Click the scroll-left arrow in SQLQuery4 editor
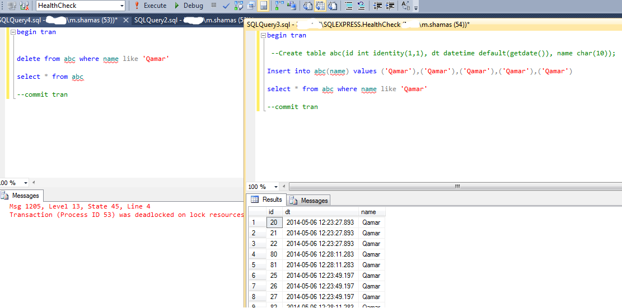This screenshot has height=308, width=622. click(34, 182)
